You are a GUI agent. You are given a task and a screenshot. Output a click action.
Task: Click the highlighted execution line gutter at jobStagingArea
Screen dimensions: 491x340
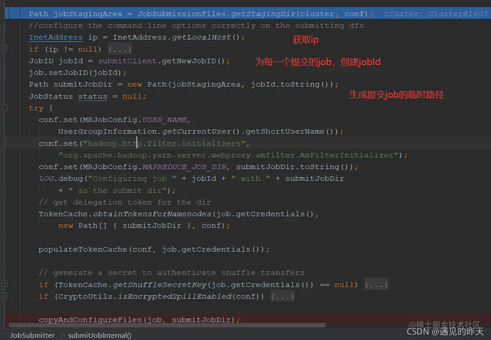click(13, 14)
